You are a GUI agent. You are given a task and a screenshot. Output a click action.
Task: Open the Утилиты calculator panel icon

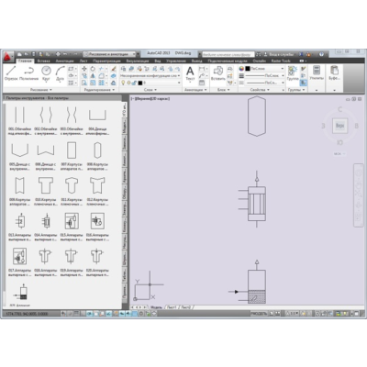[317, 73]
